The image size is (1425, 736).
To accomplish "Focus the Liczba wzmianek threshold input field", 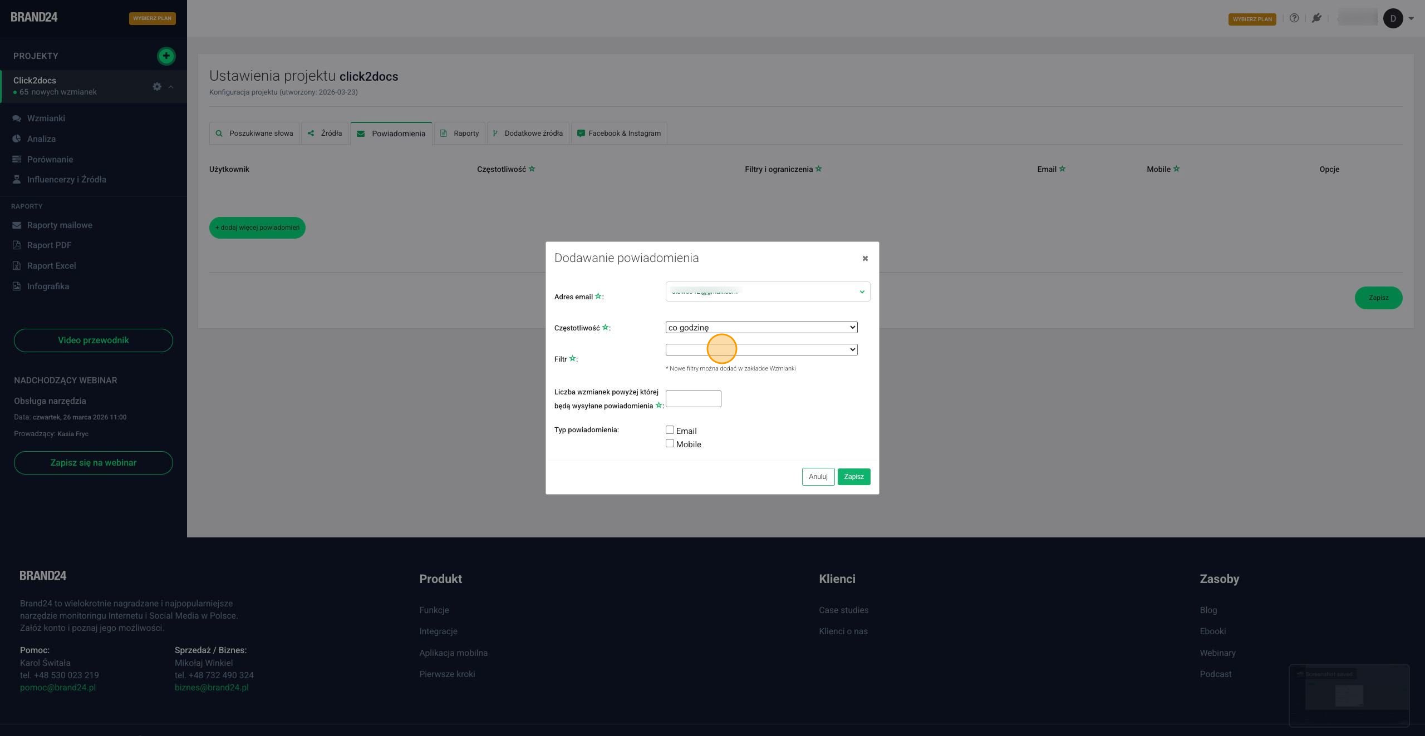I will (693, 399).
